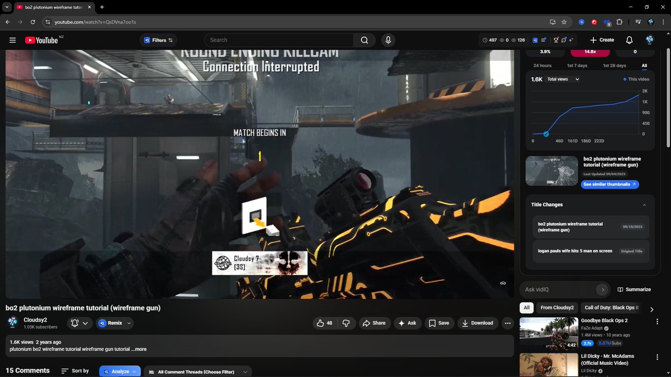The width and height of the screenshot is (671, 377).
Task: Select the 1st 7 days time range
Action: [577, 66]
